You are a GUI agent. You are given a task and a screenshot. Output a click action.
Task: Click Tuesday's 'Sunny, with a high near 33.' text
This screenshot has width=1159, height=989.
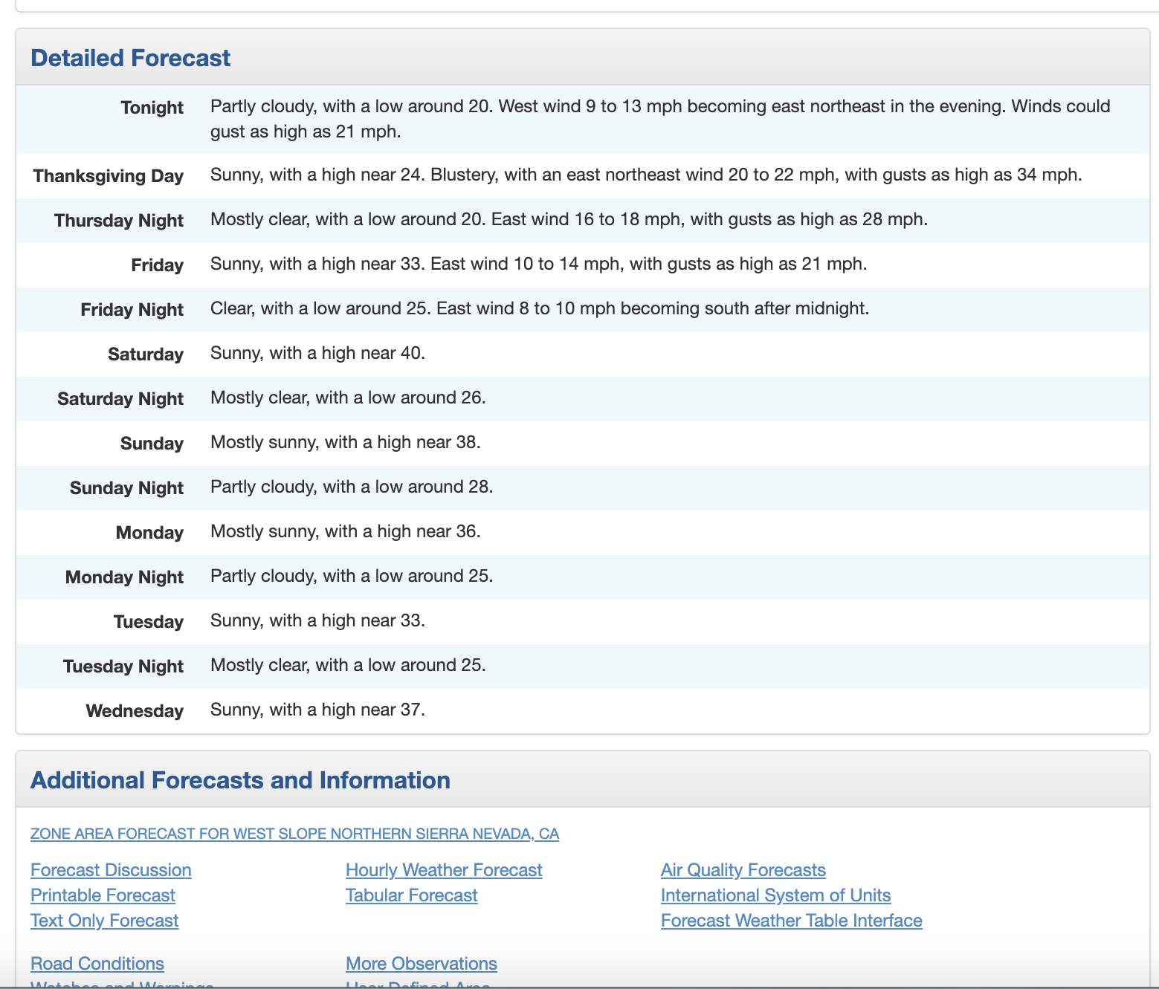[317, 620]
